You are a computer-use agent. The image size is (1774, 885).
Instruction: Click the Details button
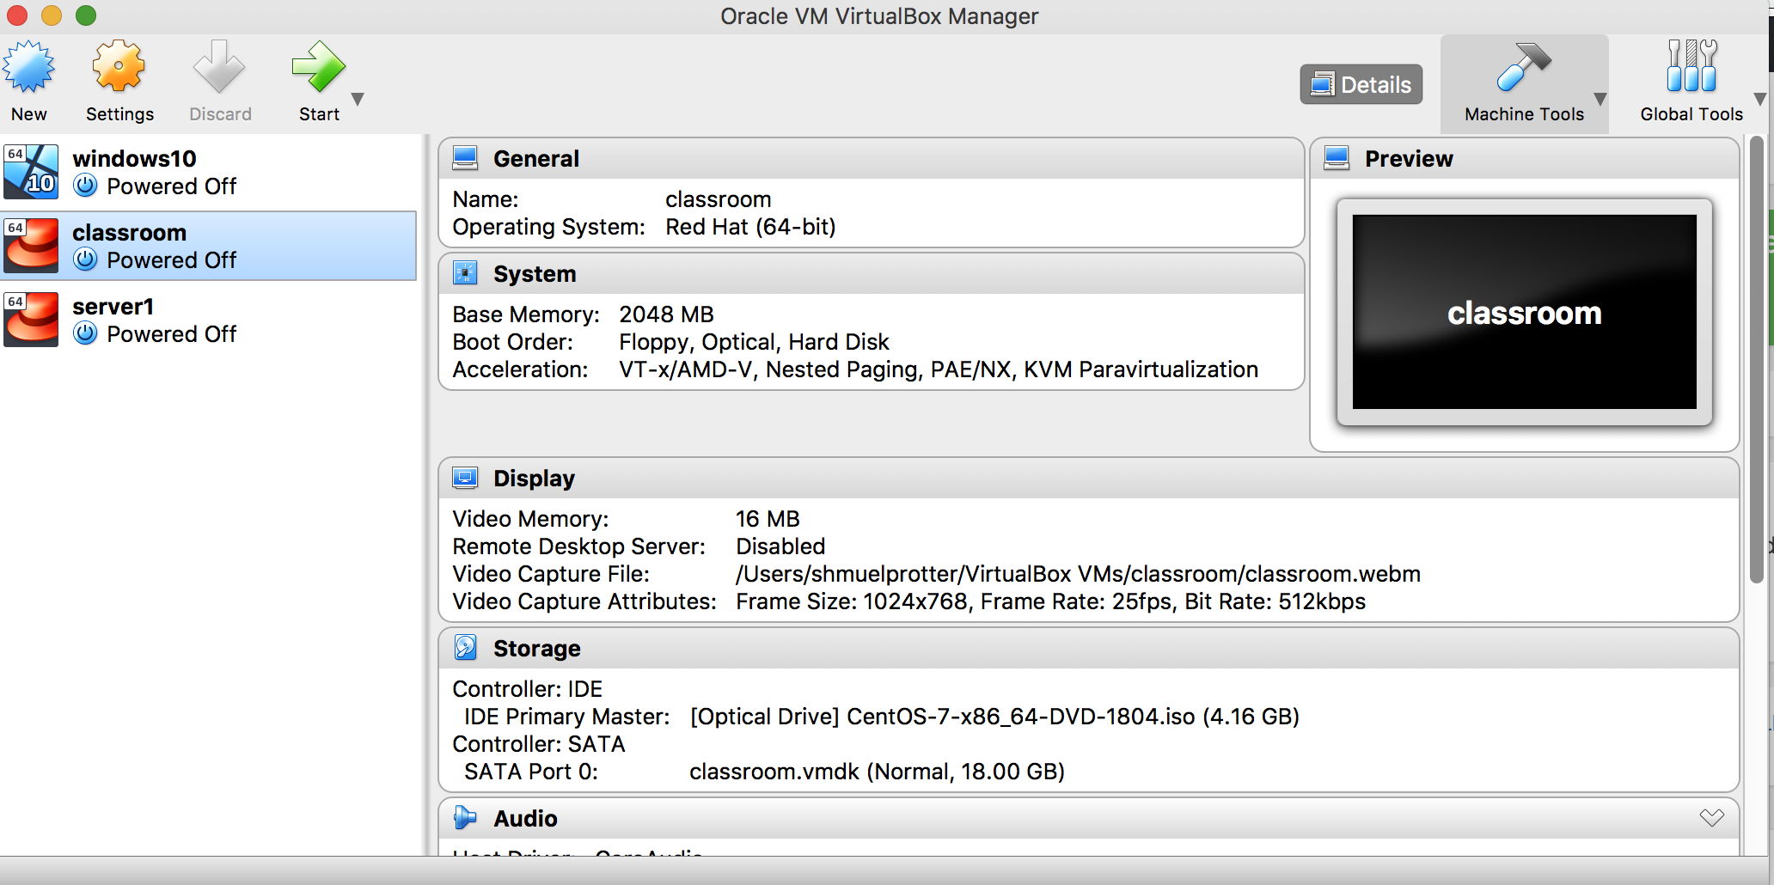[1361, 84]
